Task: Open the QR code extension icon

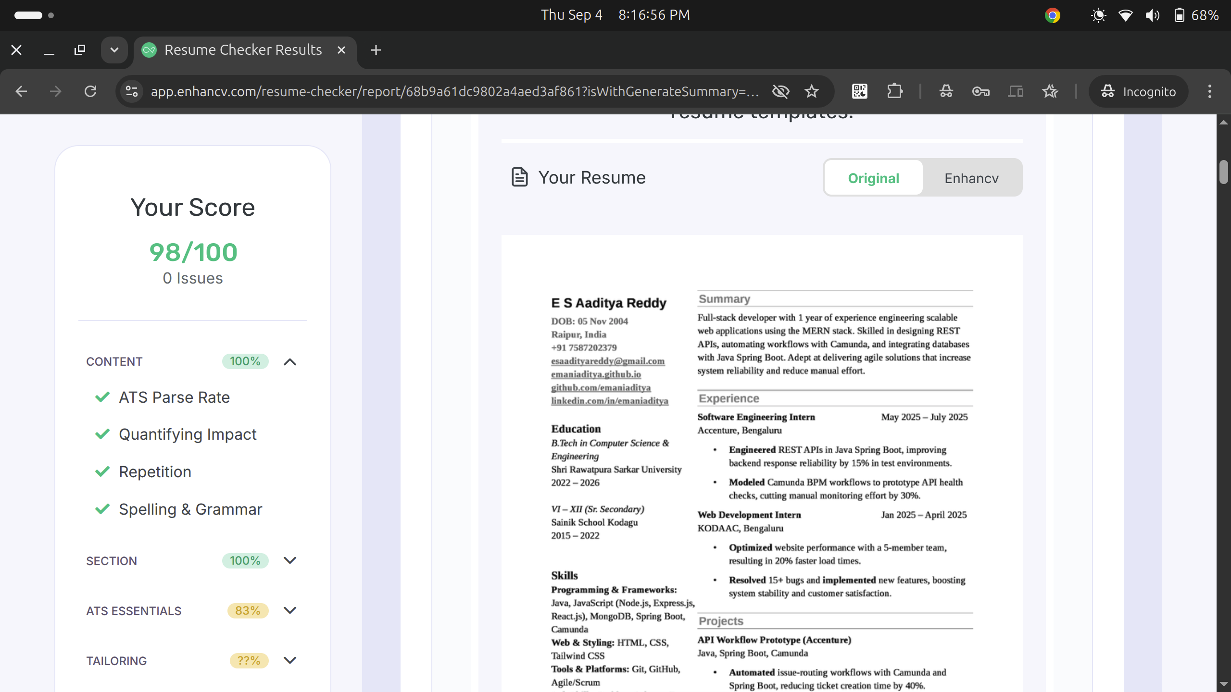Action: pyautogui.click(x=860, y=91)
